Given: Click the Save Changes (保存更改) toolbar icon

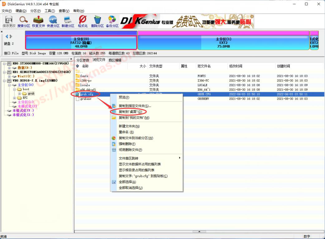Looking at the screenshot, I should 9,21.
